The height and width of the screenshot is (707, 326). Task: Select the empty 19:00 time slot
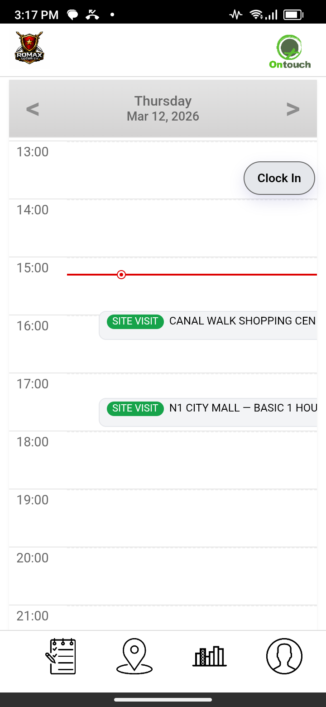tap(190, 518)
